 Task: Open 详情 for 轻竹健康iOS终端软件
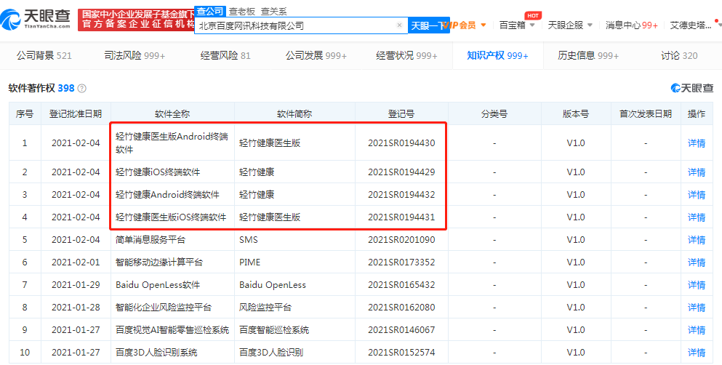[697, 172]
